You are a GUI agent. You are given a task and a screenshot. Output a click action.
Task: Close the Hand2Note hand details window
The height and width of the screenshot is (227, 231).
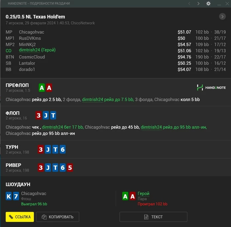[x=227, y=4]
